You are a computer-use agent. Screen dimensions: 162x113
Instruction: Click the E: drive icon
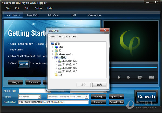(60, 68)
